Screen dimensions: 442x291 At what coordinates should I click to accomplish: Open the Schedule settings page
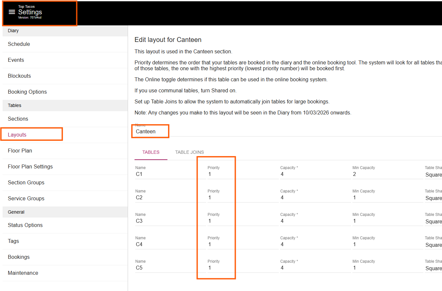tap(19, 44)
